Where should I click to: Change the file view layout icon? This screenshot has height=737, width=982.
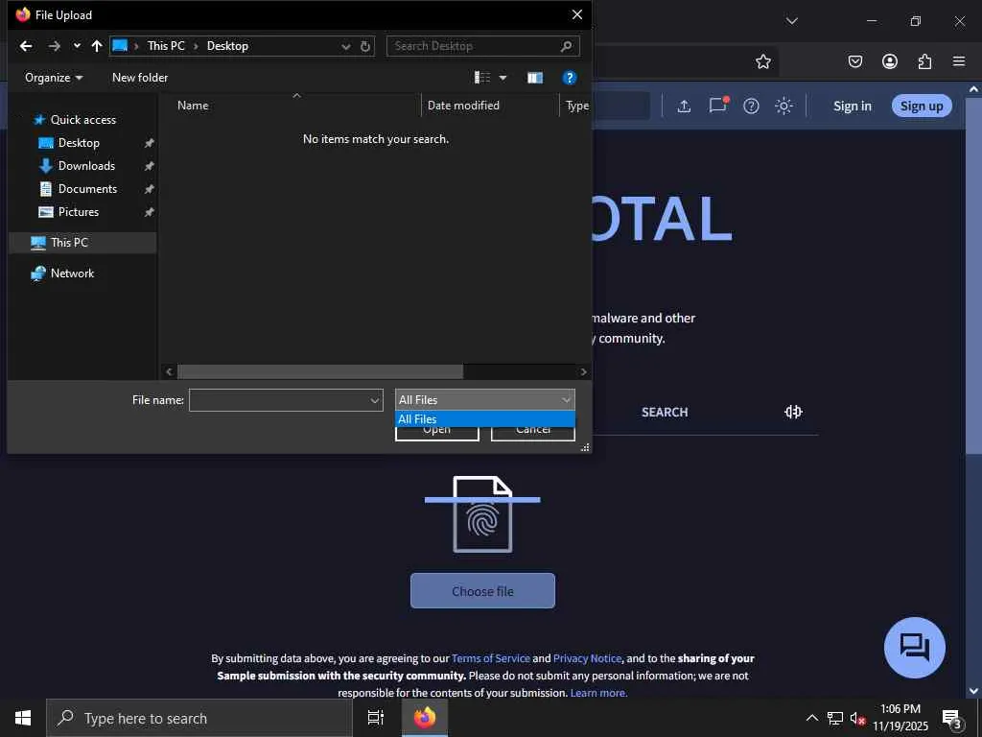click(482, 77)
